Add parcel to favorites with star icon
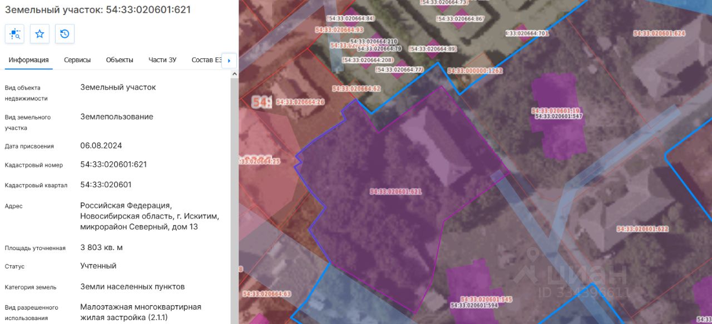This screenshot has height=324, width=712. 39,34
